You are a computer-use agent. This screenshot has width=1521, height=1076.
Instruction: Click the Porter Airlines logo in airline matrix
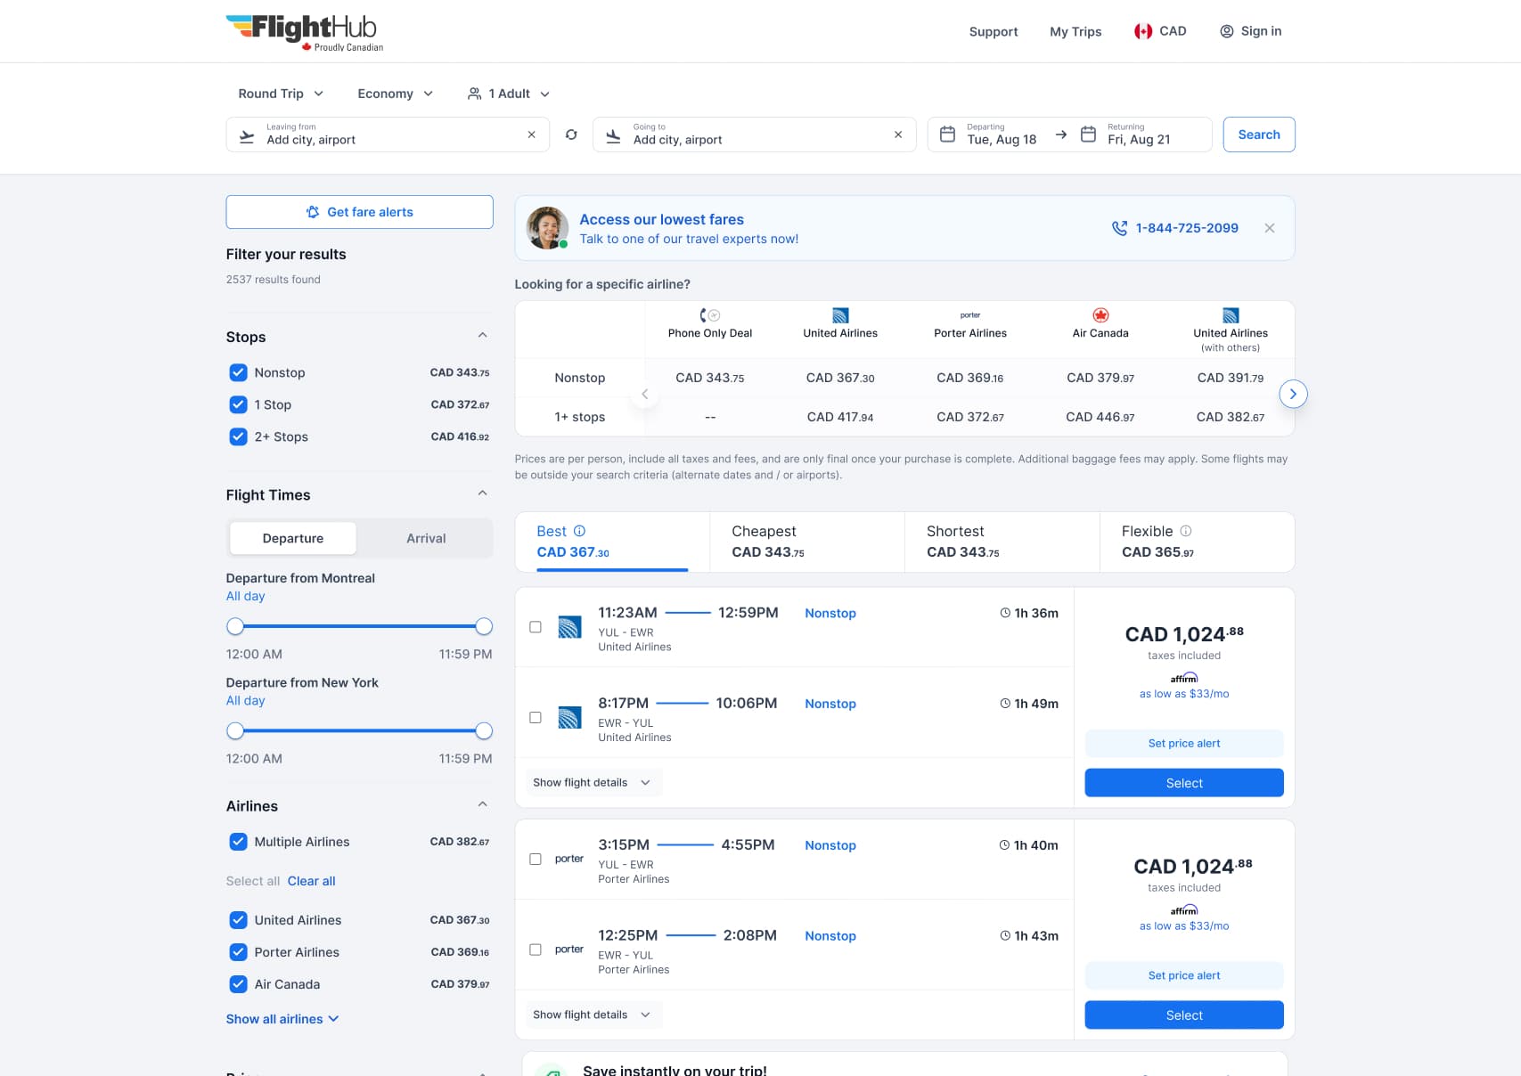click(970, 315)
